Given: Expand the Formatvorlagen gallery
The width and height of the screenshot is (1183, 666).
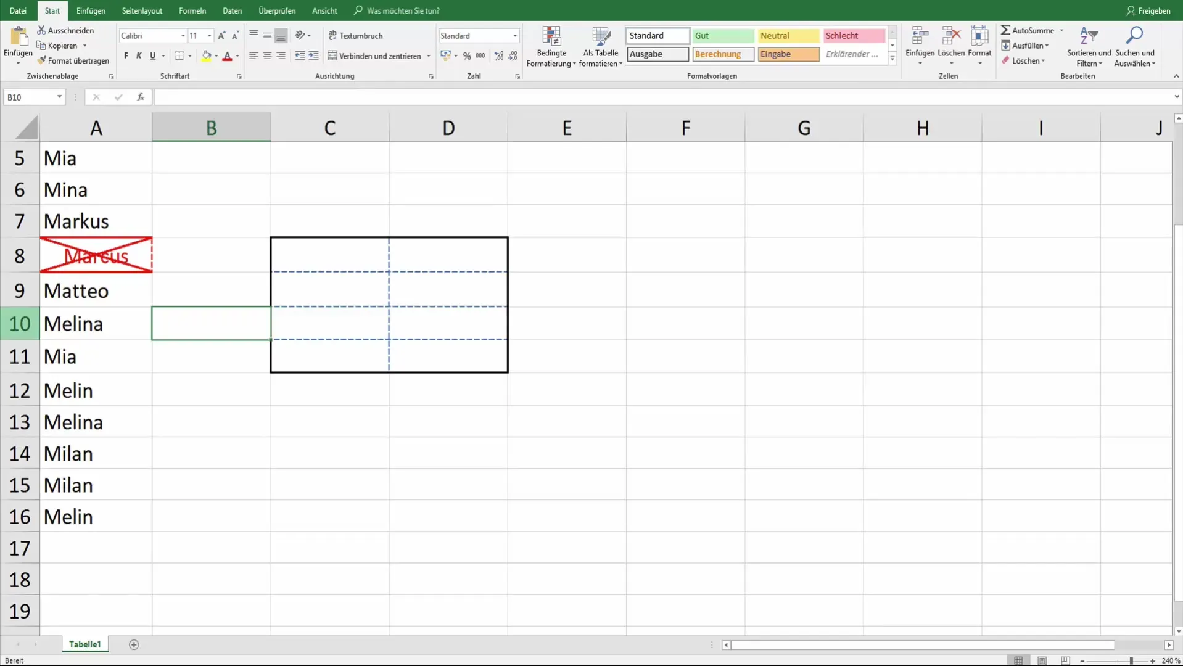Looking at the screenshot, I should tap(892, 59).
